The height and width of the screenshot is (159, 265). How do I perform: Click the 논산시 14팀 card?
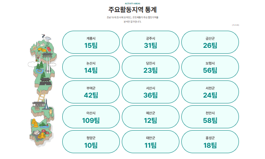91,67
